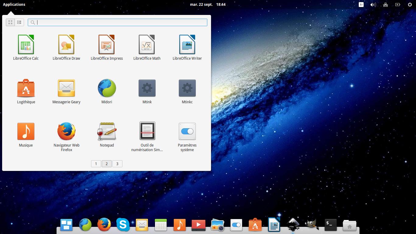
Task: Open the power session menu
Action: click(x=410, y=5)
